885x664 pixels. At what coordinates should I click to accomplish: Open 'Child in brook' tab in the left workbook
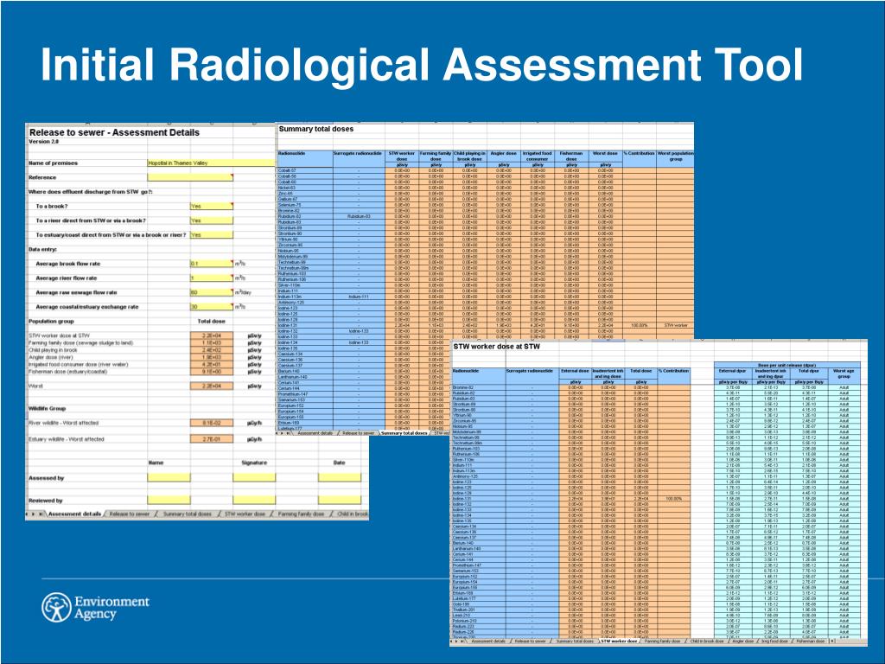[352, 514]
